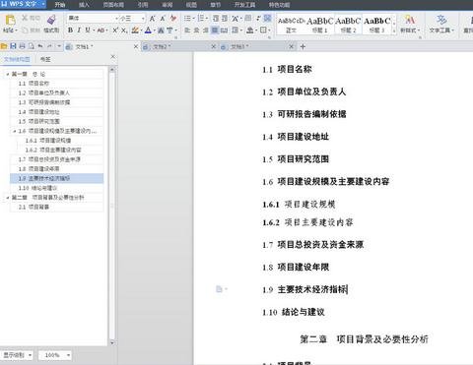The height and width of the screenshot is (365, 473).
Task: Click the open folder quick access icon
Action: click(4, 46)
